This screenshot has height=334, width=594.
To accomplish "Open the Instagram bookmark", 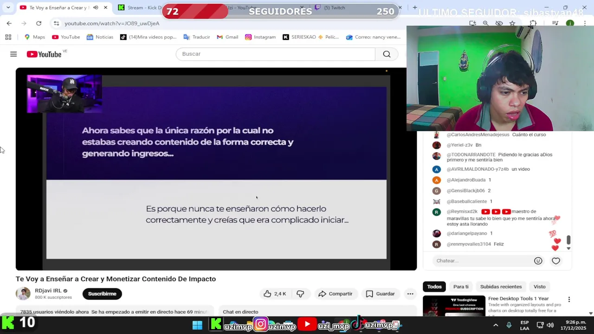I will click(260, 37).
